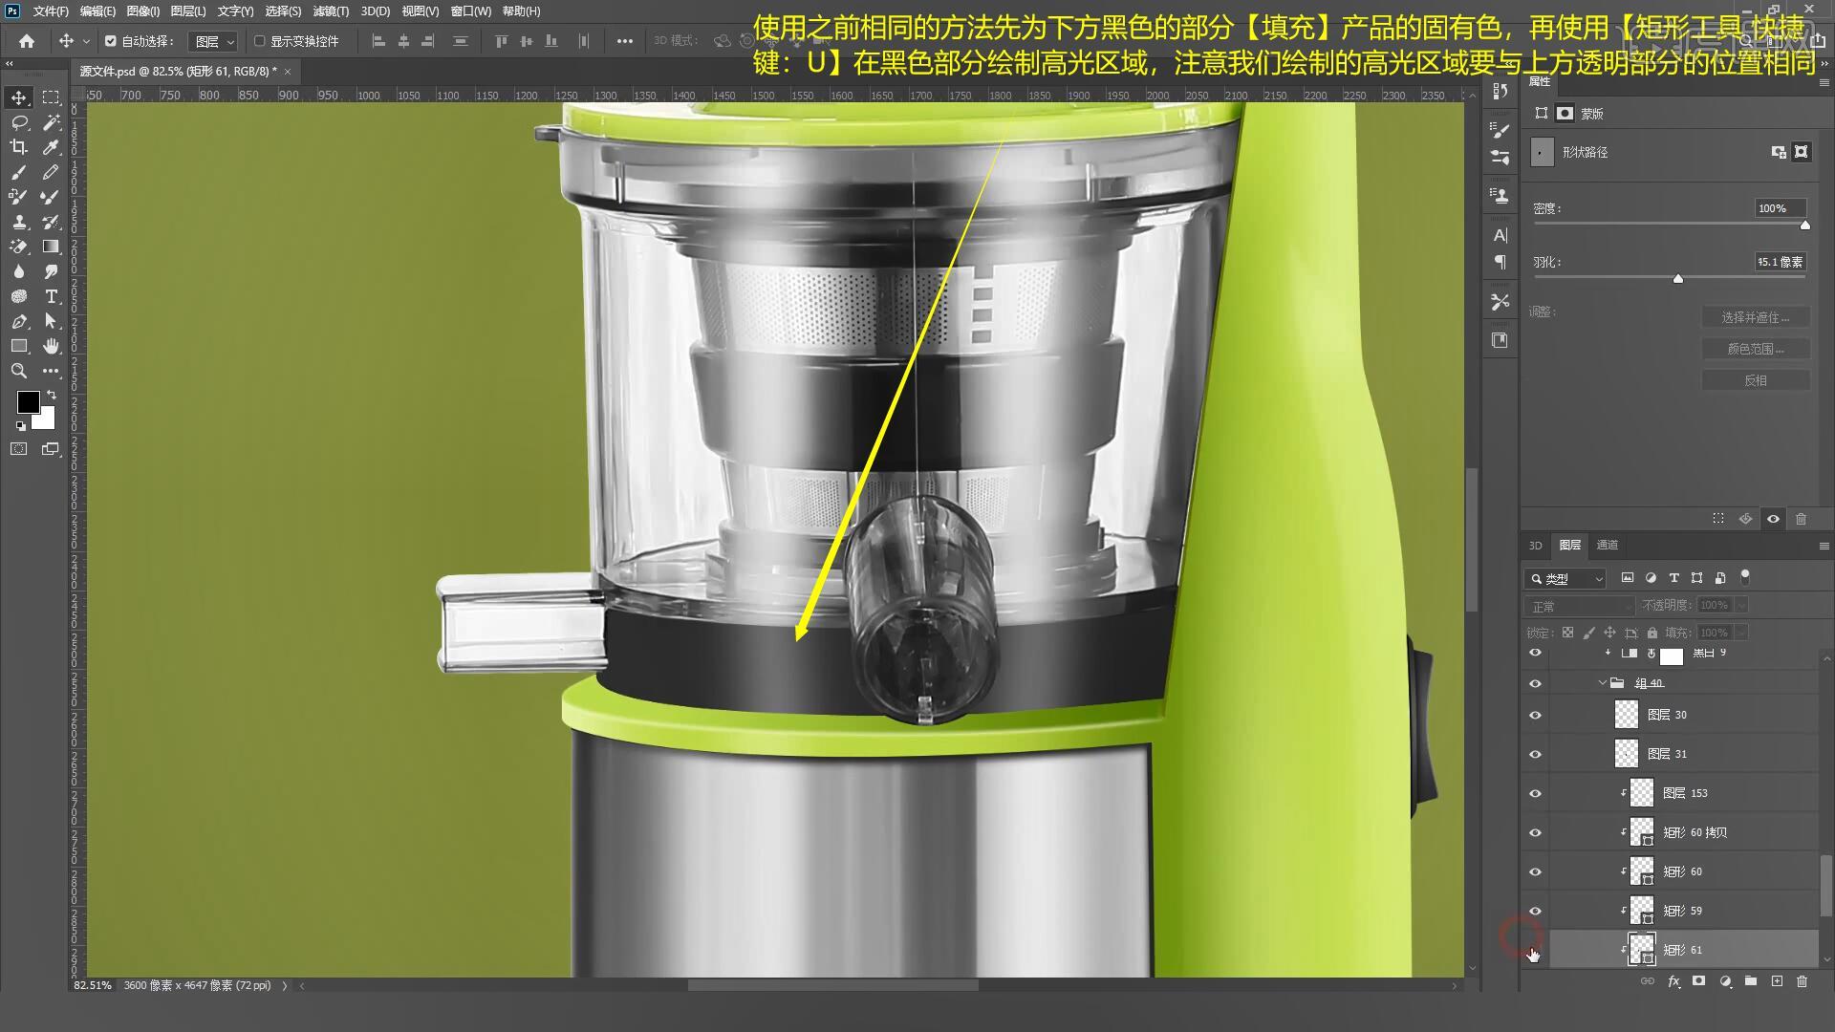Open the 滤镜(T) menu

coord(330,11)
